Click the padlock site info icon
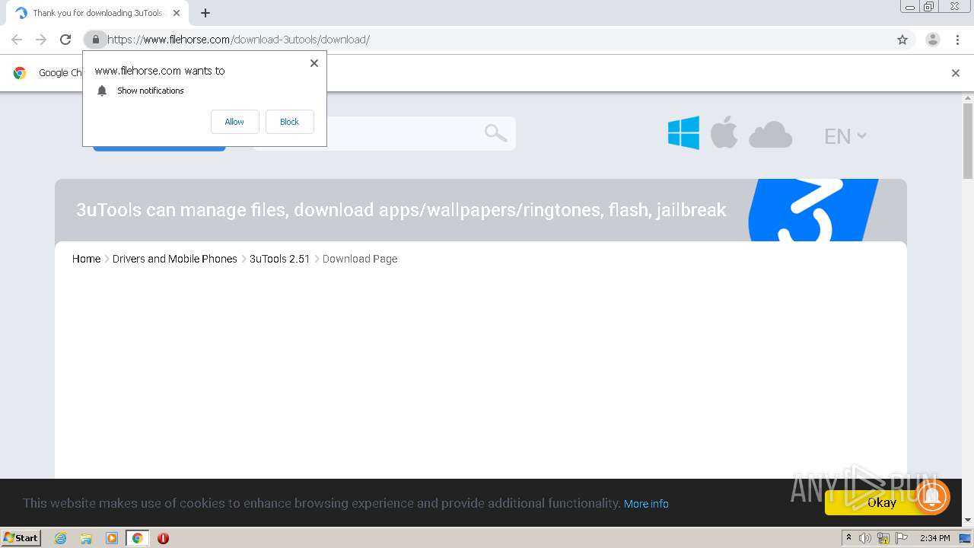This screenshot has height=548, width=974. point(95,40)
